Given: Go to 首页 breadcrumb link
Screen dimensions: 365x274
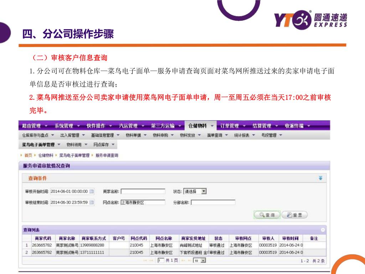Looking at the screenshot, I should click(28, 155).
